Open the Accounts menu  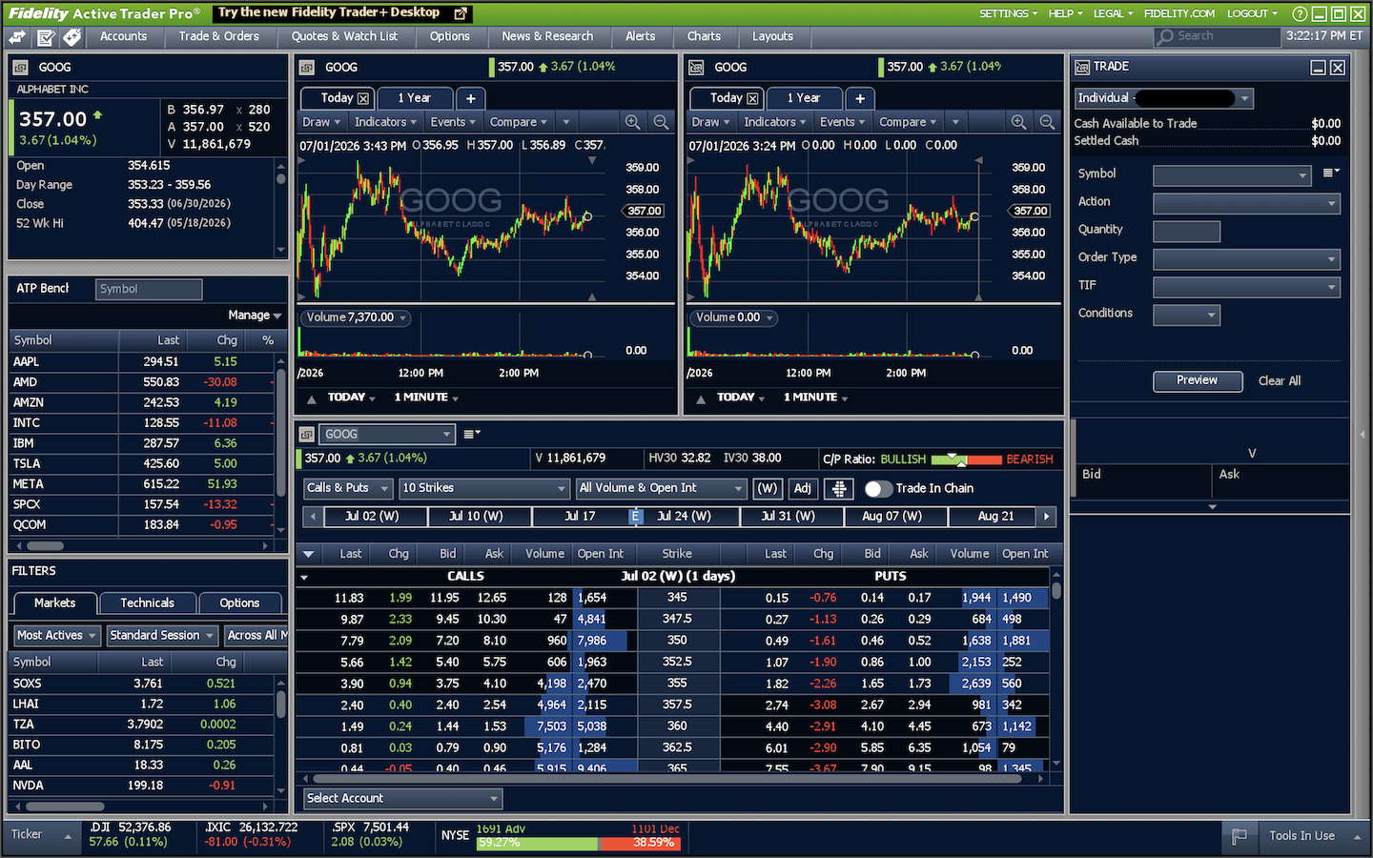point(124,37)
